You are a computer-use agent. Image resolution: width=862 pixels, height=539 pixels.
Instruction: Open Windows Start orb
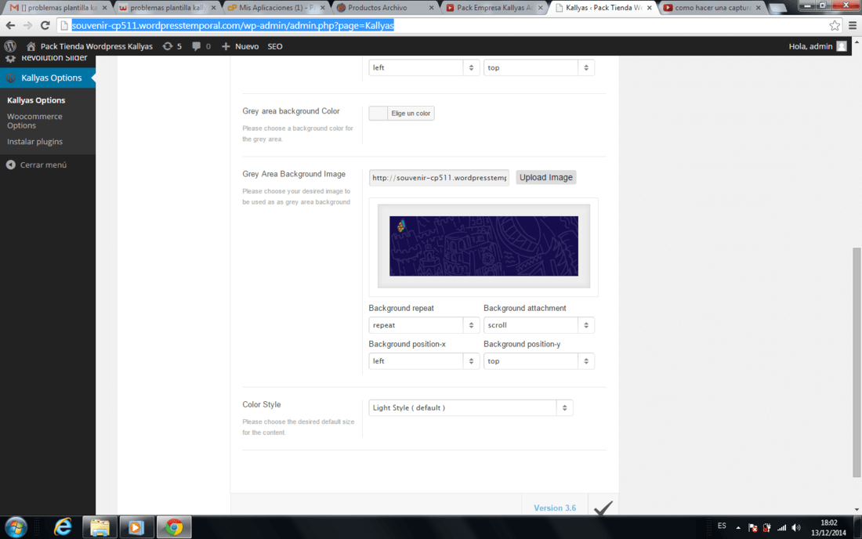tap(16, 527)
